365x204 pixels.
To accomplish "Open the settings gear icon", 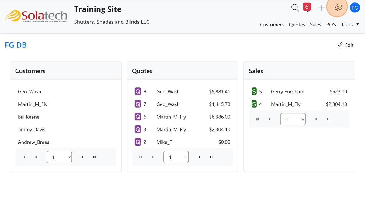I will 338,8.
